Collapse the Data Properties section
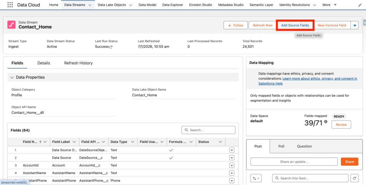 coord(12,77)
